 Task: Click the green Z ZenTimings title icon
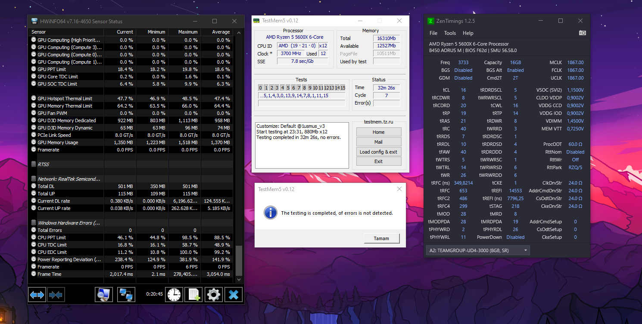tap(430, 21)
